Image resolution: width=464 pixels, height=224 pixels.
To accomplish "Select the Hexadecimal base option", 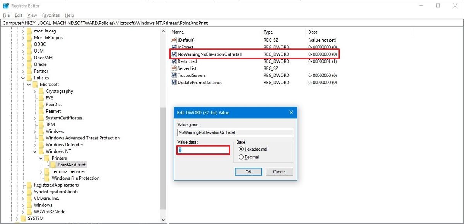I will point(241,149).
